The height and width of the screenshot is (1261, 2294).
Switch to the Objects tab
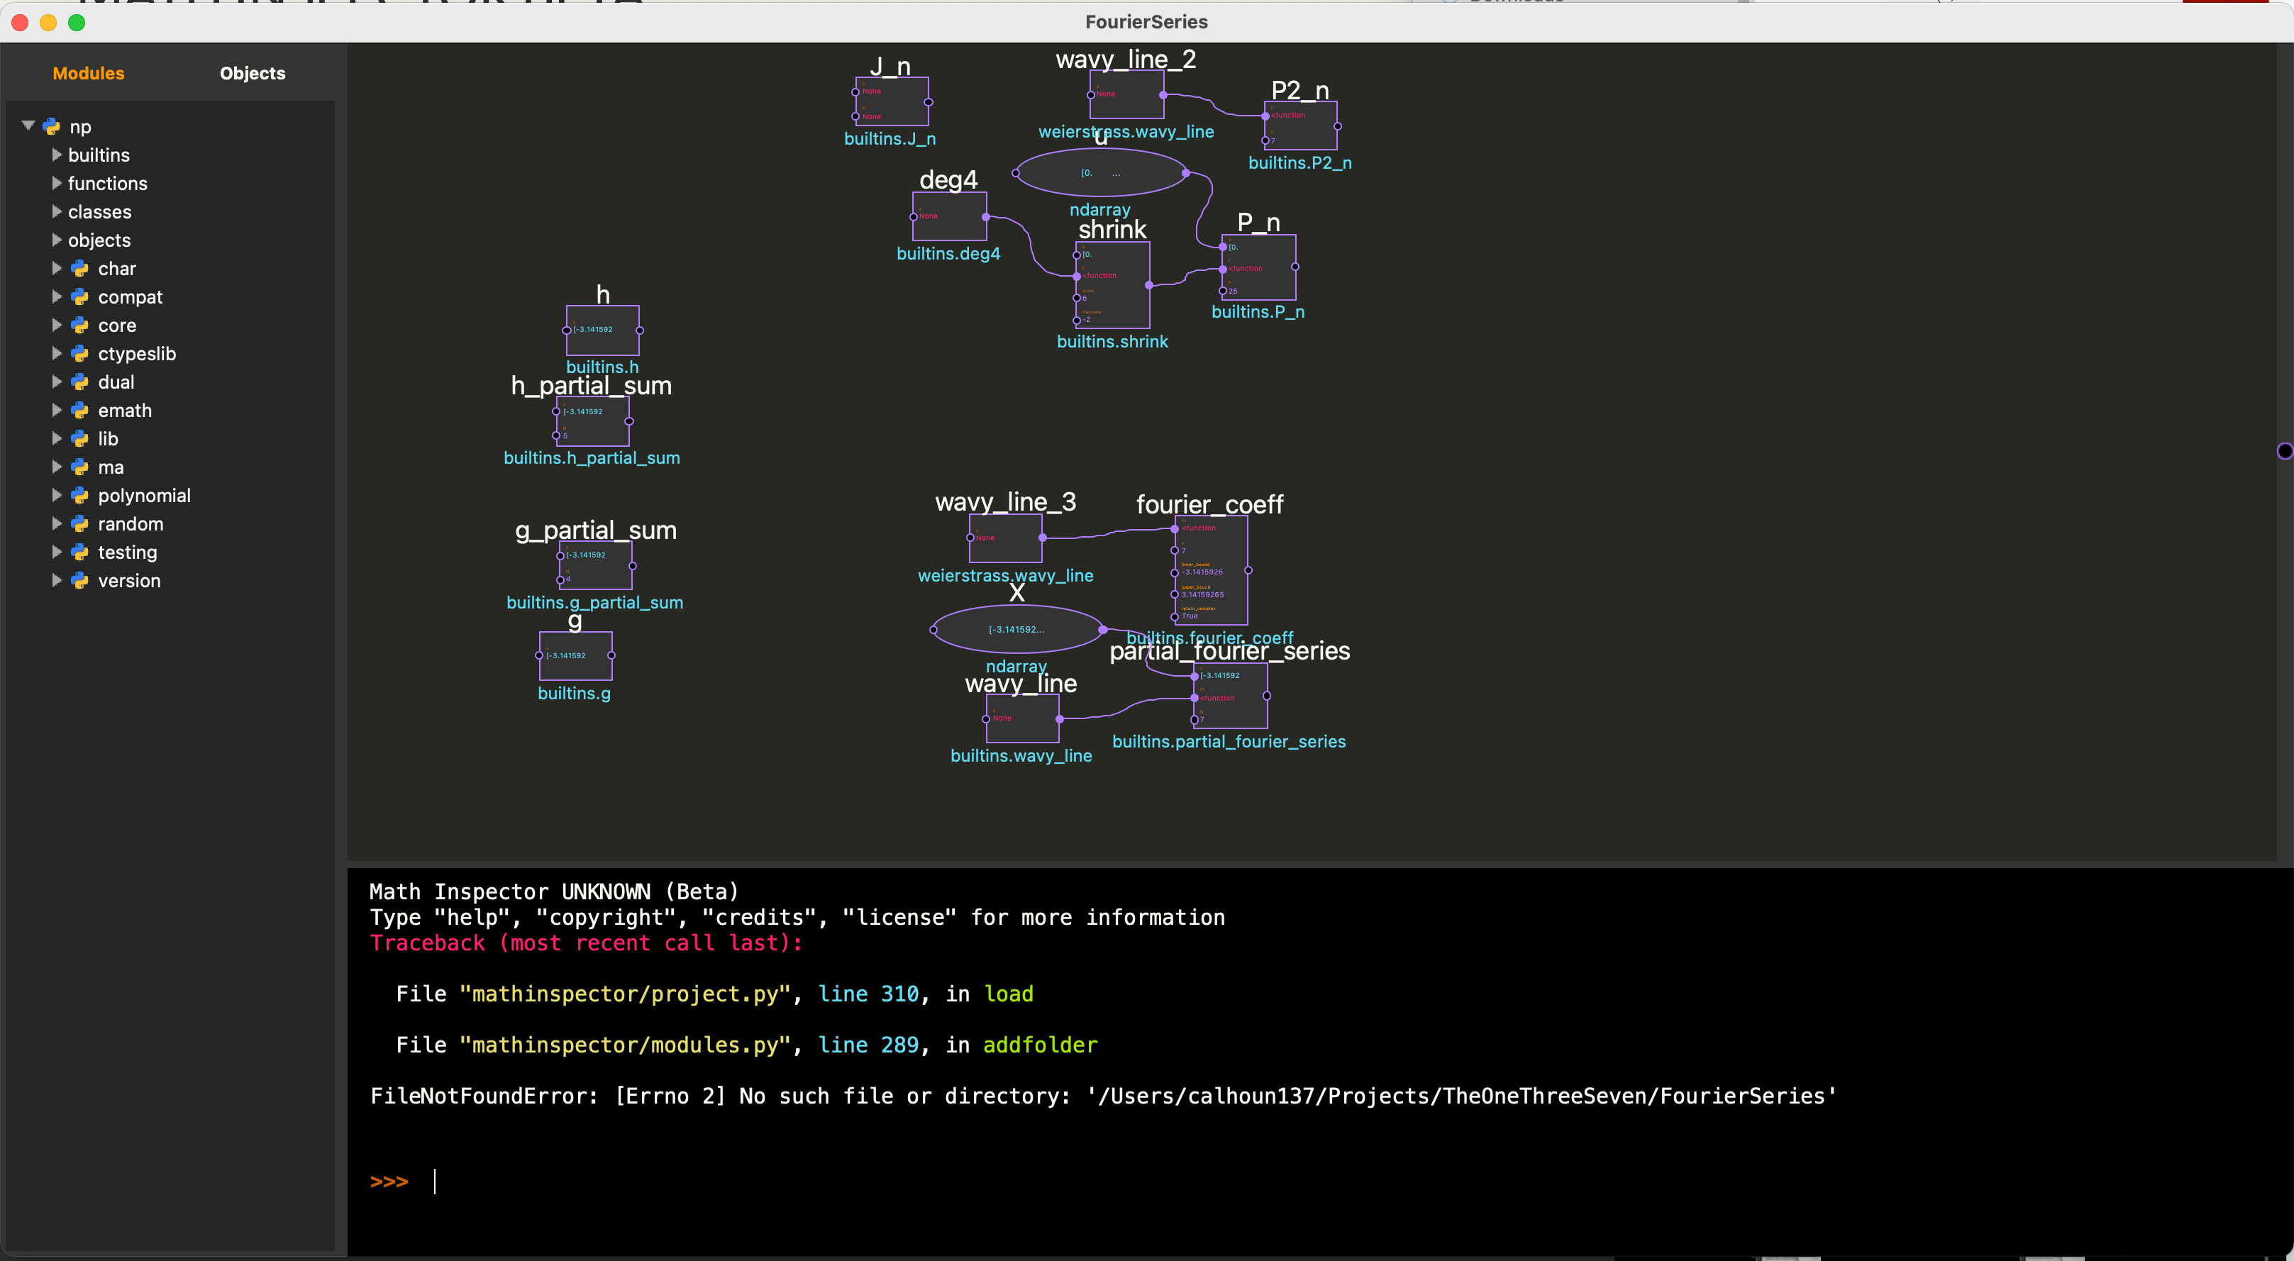pyautogui.click(x=253, y=73)
